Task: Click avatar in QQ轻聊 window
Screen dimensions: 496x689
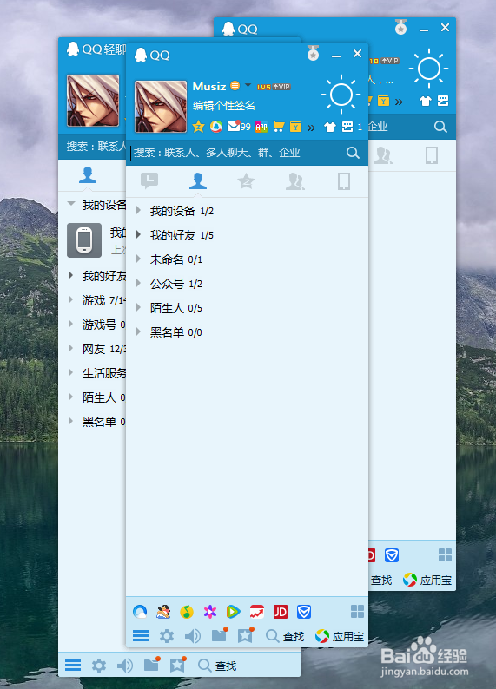Action: [x=93, y=101]
